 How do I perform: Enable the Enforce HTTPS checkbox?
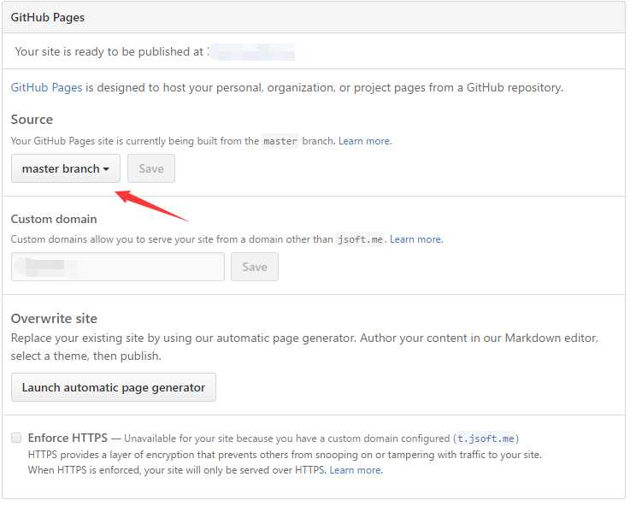coord(16,438)
